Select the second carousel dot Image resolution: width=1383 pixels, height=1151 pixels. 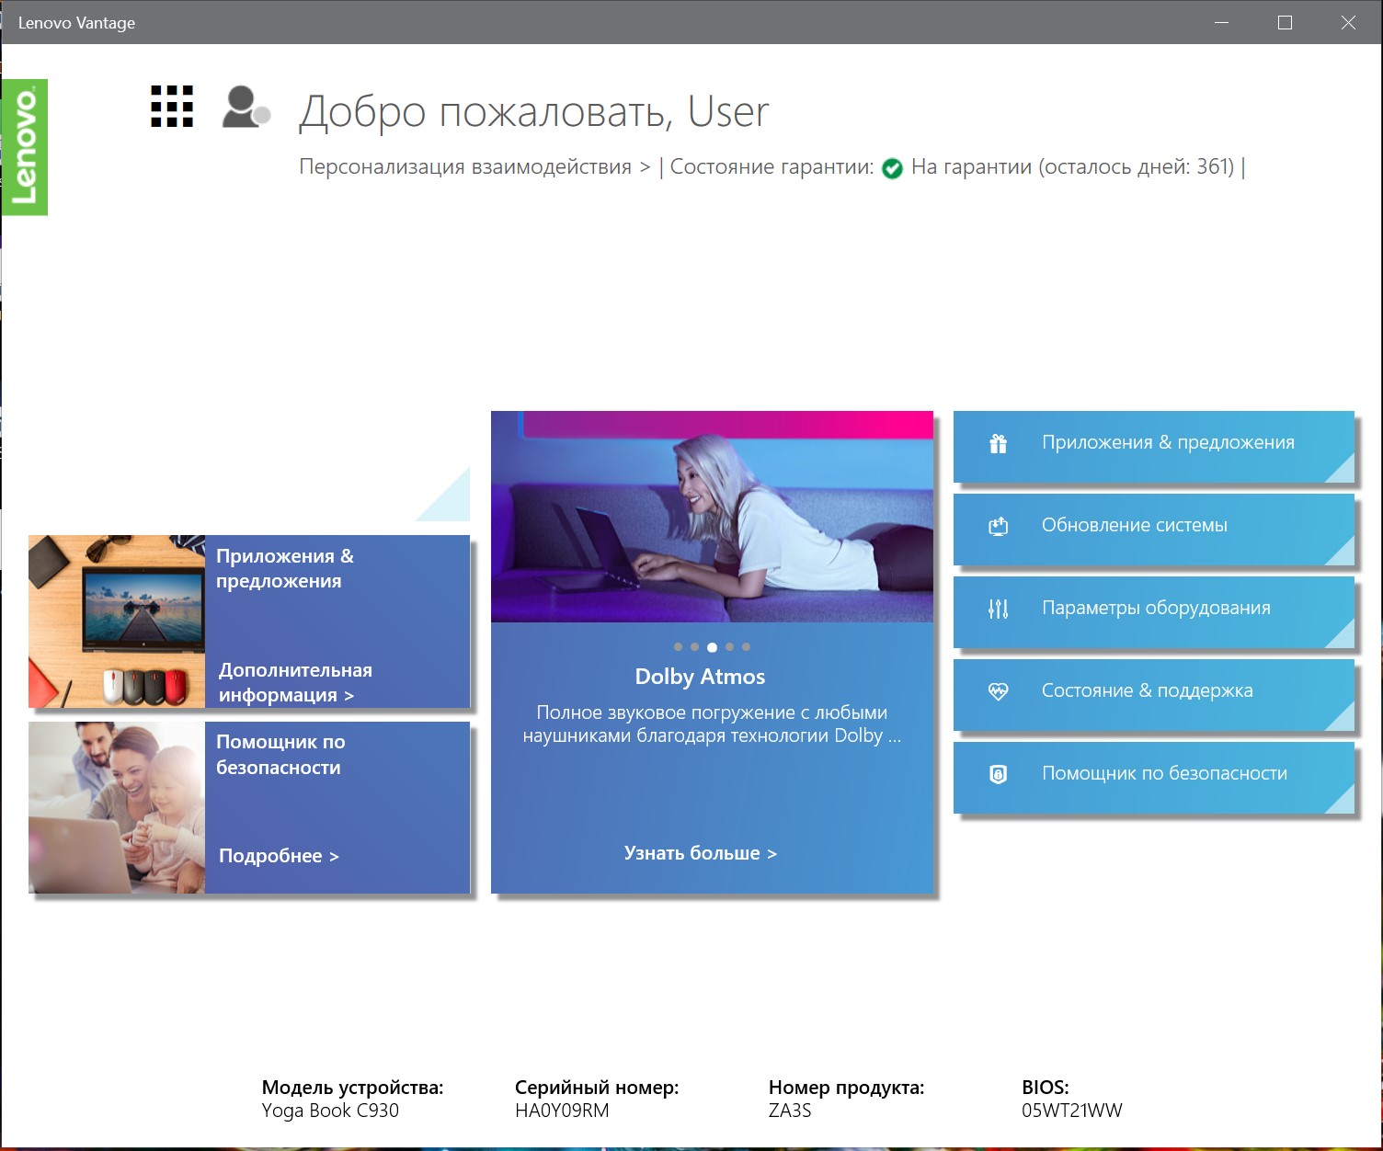tap(694, 647)
